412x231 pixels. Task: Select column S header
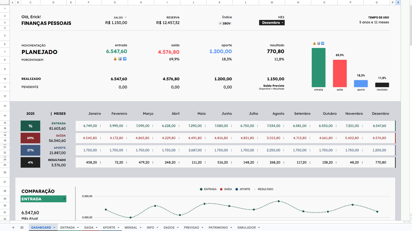(x=398, y=2)
